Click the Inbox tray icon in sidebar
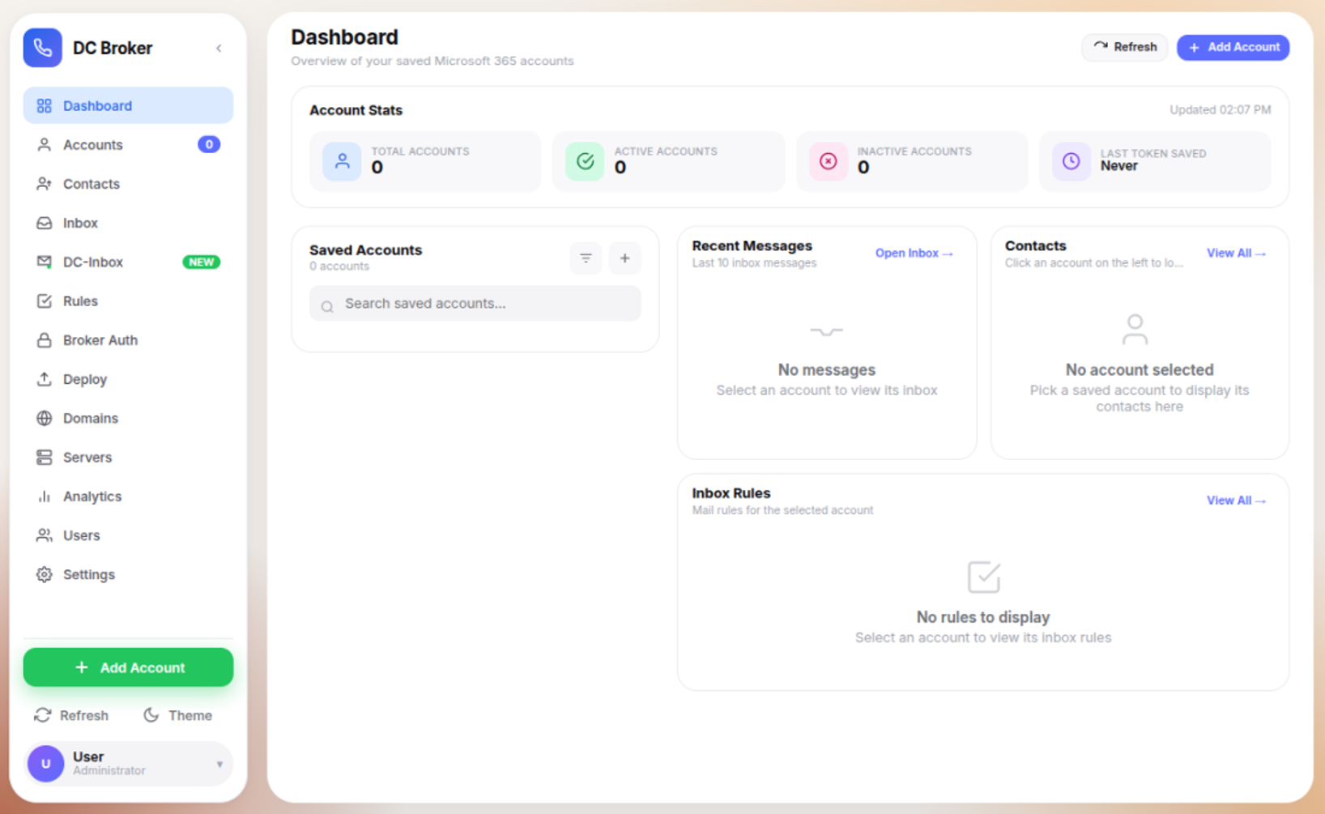The width and height of the screenshot is (1325, 814). [44, 223]
